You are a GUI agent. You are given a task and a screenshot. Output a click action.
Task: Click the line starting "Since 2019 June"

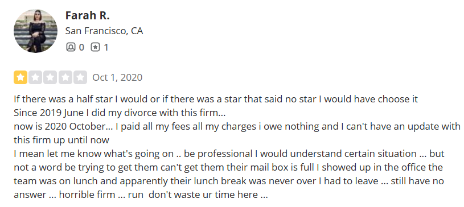coord(120,113)
